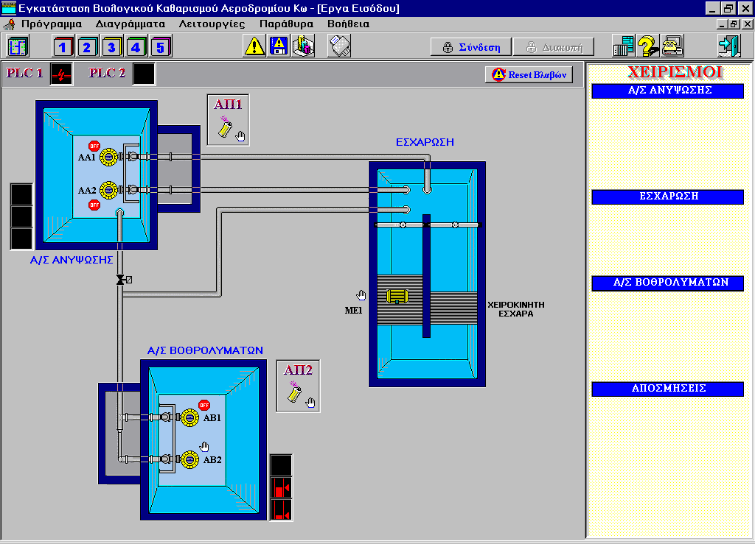Expand the Α/Σ ΑΝΥΨΩΣΗΣ controls section
Image resolution: width=755 pixels, height=544 pixels.
pyautogui.click(x=667, y=91)
